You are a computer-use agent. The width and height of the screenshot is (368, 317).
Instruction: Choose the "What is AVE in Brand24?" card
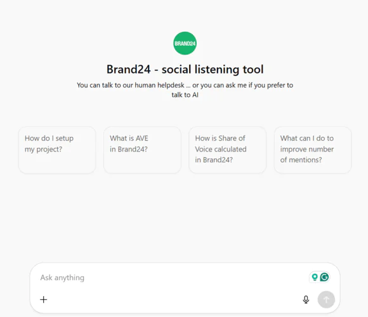(x=142, y=150)
